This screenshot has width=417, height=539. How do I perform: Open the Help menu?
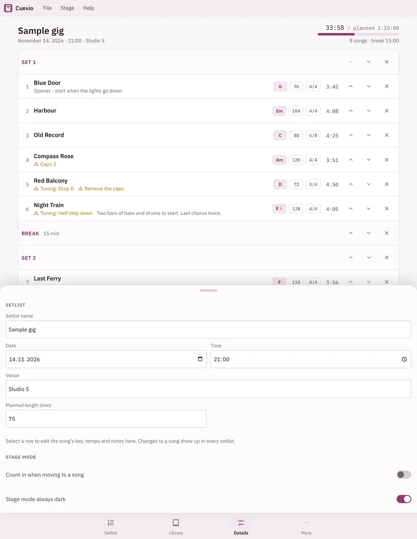pyautogui.click(x=88, y=8)
